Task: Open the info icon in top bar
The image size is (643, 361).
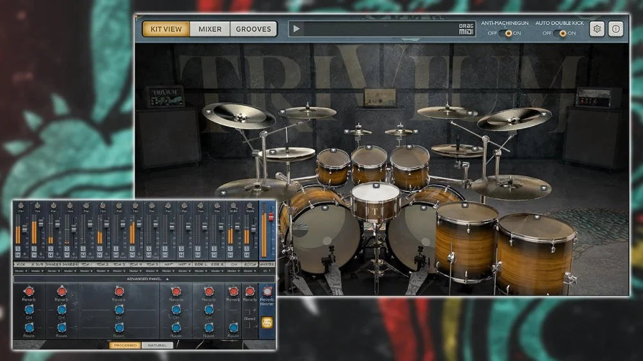Action: 615,29
